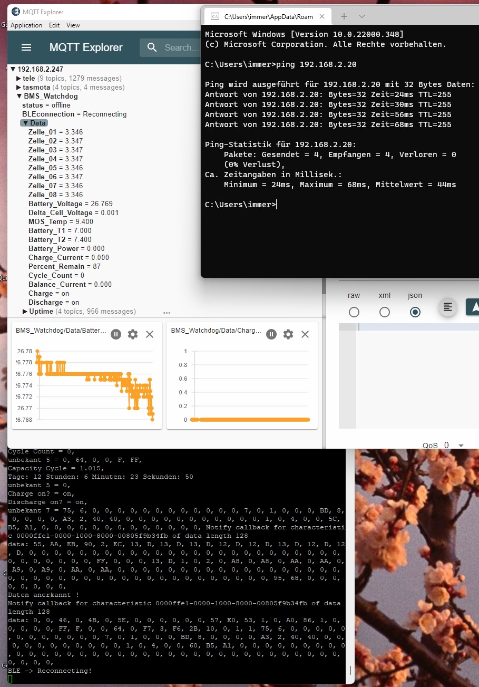The width and height of the screenshot is (479, 687).
Task: Select the xml payload format radio button
Action: (x=385, y=312)
